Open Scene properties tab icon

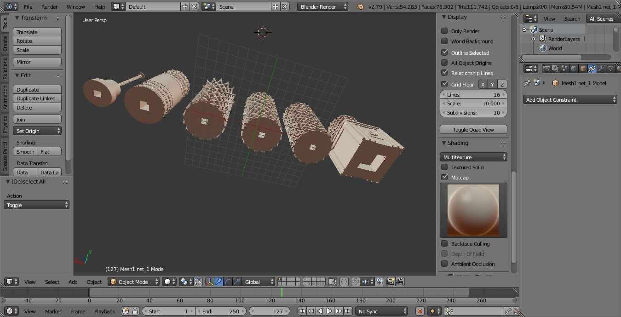pyautogui.click(x=564, y=69)
